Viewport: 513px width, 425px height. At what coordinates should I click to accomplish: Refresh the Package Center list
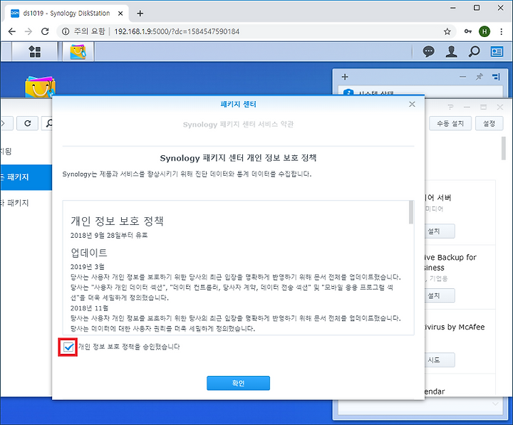[28, 123]
